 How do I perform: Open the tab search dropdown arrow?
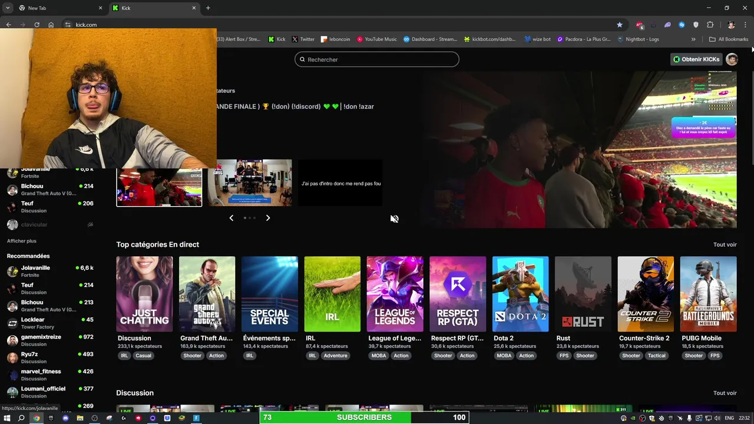(x=7, y=8)
